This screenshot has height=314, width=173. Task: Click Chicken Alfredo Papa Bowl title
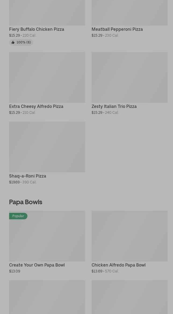[118, 265]
